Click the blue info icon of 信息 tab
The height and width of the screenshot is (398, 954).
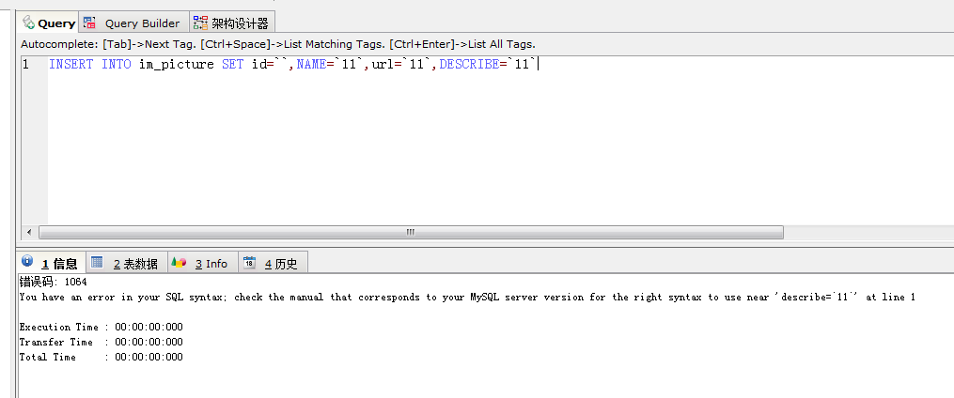(x=27, y=262)
